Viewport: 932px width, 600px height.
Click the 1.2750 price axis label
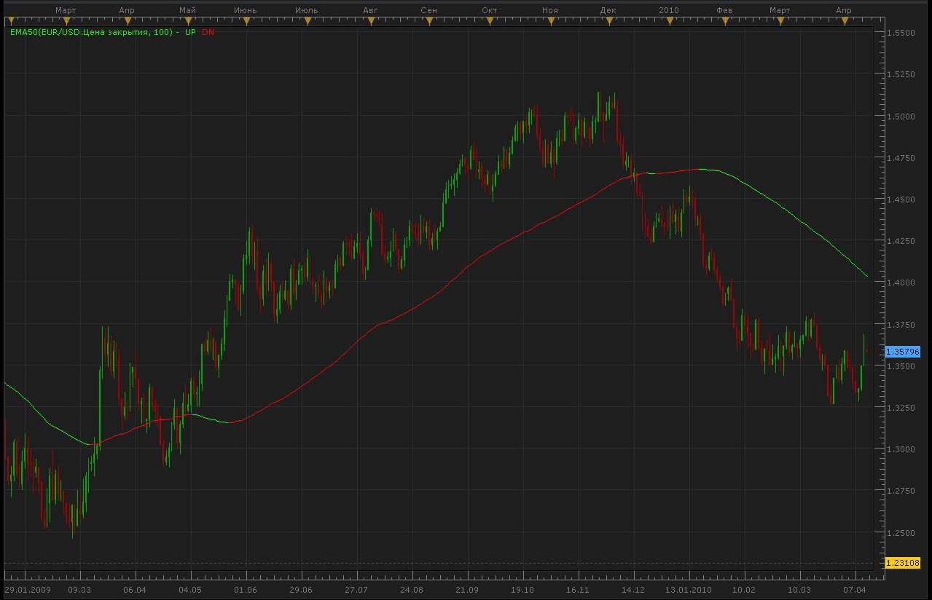(901, 491)
